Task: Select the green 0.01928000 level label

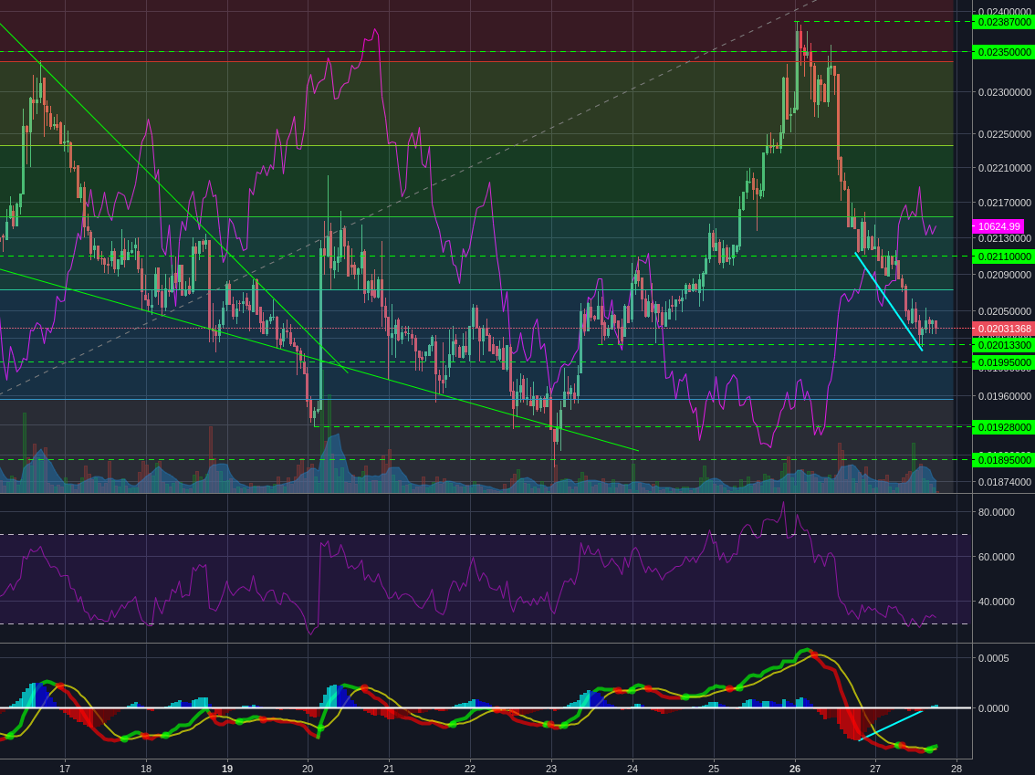Action: (1002, 428)
